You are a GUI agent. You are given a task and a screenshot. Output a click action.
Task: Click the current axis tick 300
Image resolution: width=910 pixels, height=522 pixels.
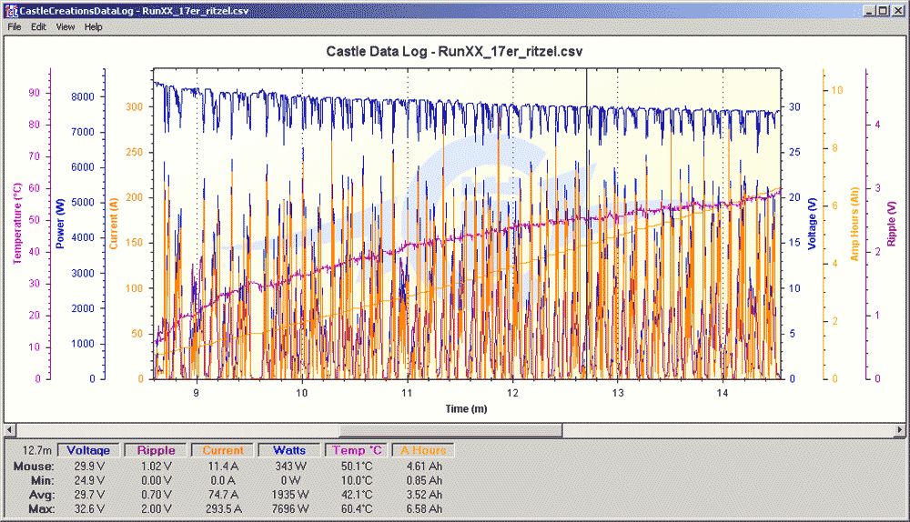[x=134, y=106]
